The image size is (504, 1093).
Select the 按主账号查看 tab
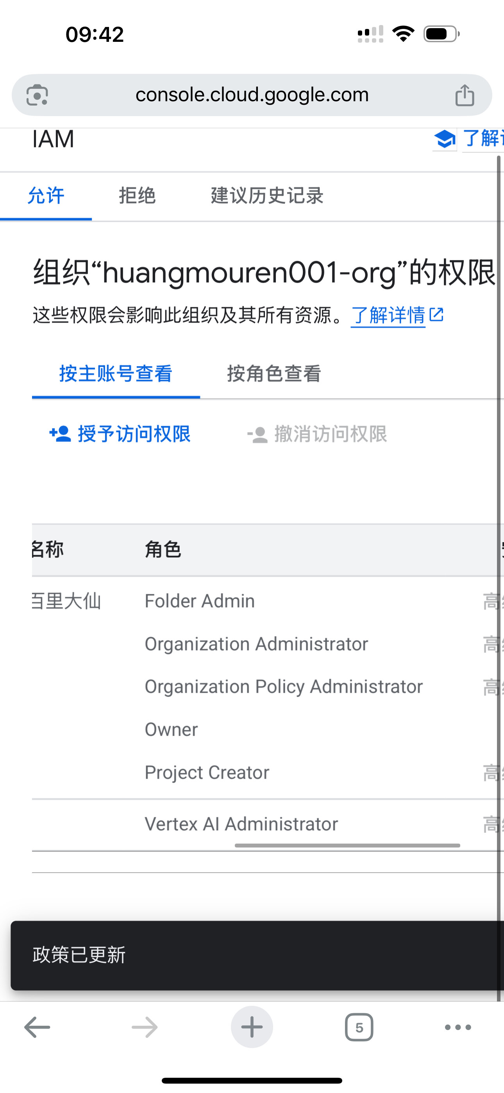click(x=116, y=374)
